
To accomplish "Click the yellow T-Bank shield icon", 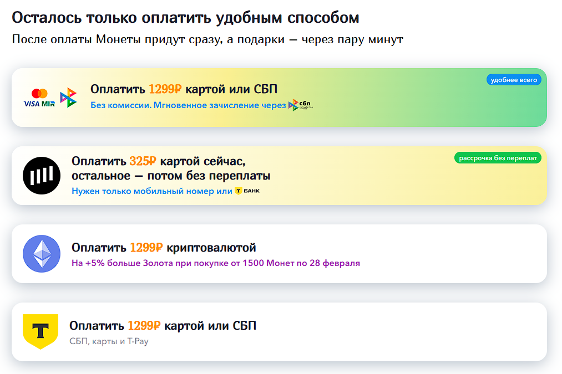I will click(x=40, y=331).
